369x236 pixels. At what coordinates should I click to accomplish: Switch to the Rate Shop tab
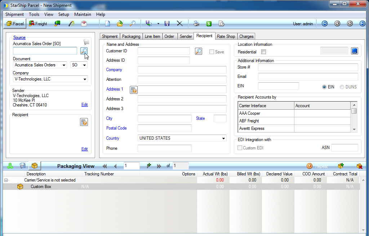coord(226,36)
